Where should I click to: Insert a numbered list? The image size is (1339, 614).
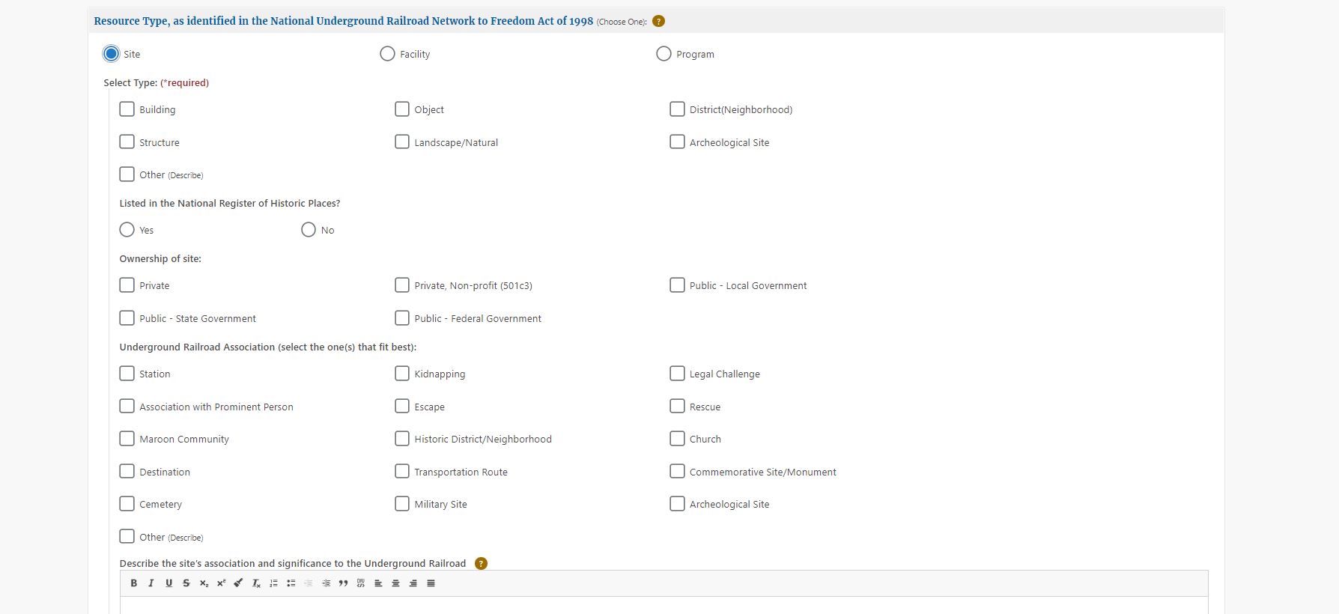coord(273,583)
